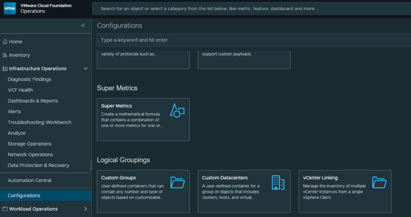Click the Configurations keyword filter box
The image size is (411, 217).
click(x=254, y=40)
